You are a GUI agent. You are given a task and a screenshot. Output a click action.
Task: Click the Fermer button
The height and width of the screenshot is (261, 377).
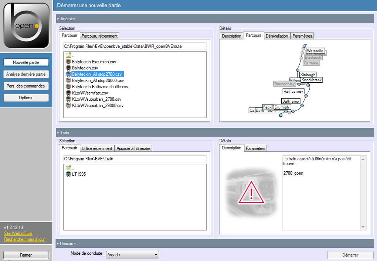pyautogui.click(x=26, y=255)
